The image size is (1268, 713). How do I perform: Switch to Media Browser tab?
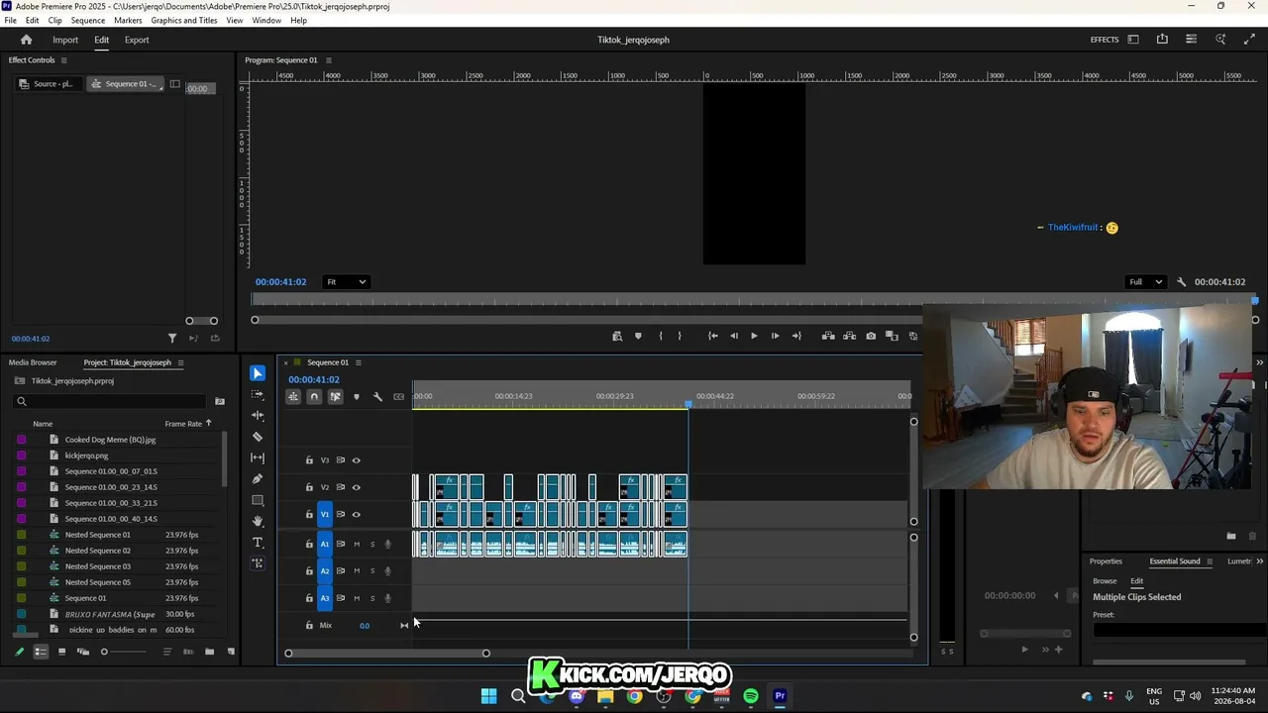[x=33, y=362]
